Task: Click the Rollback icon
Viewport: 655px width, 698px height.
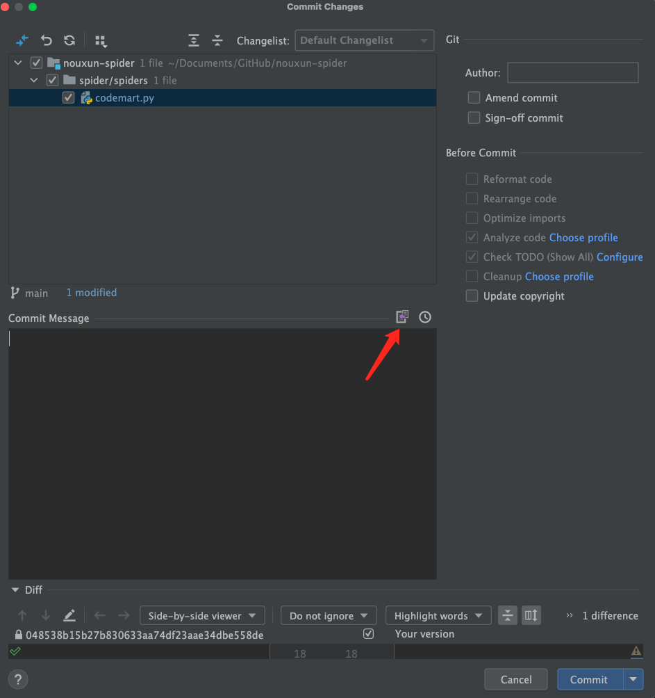Action: 46,40
